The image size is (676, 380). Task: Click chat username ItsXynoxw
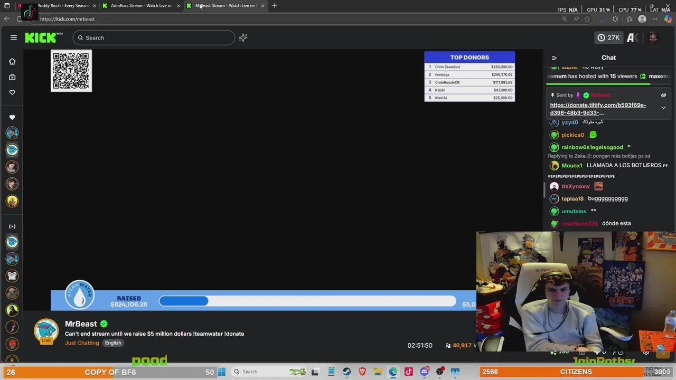coord(576,186)
